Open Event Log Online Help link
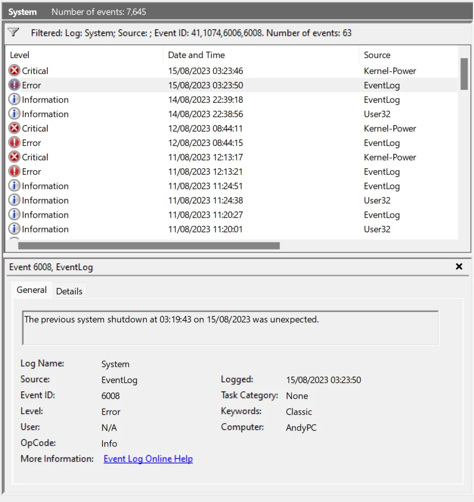 click(x=148, y=459)
